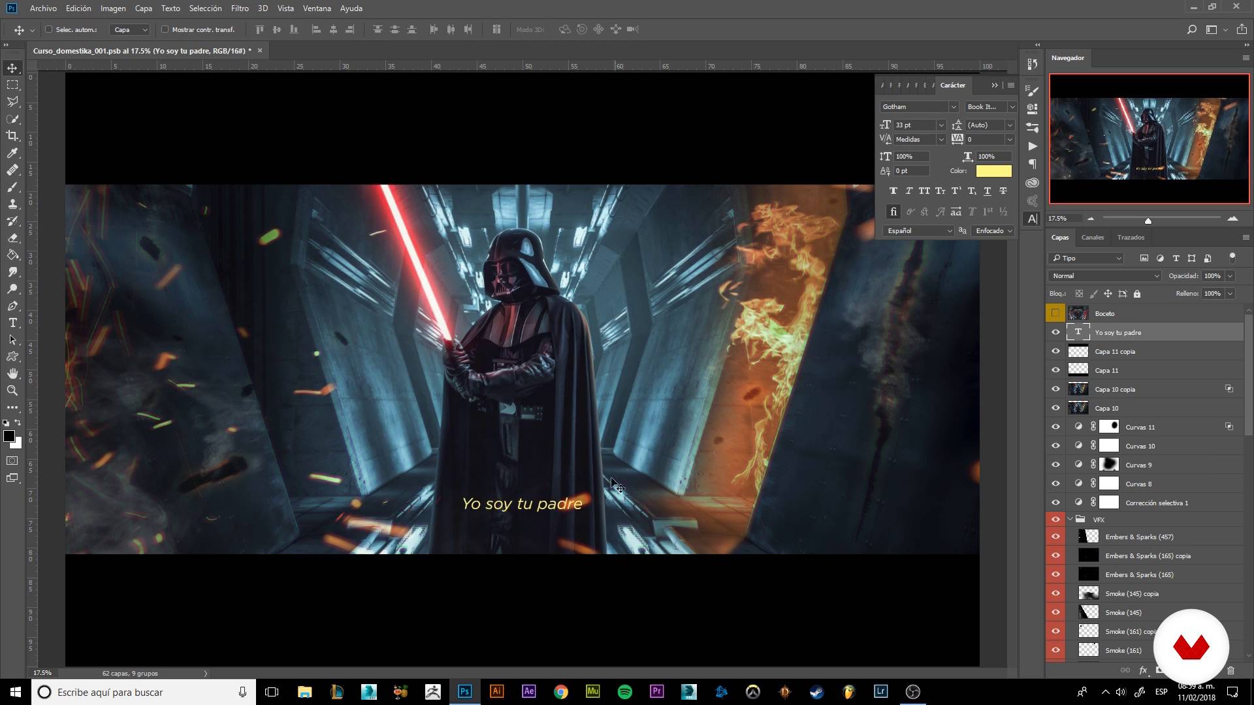Filter layers by type layers icon

tap(1176, 258)
